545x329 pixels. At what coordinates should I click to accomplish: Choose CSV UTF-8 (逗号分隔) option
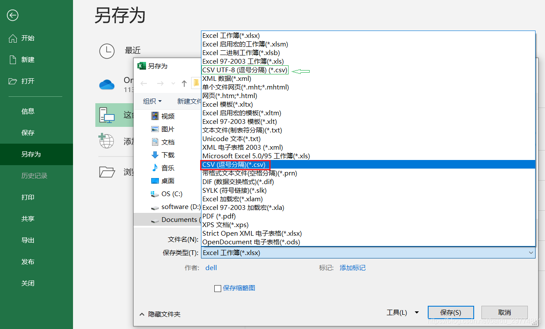pyautogui.click(x=368, y=70)
